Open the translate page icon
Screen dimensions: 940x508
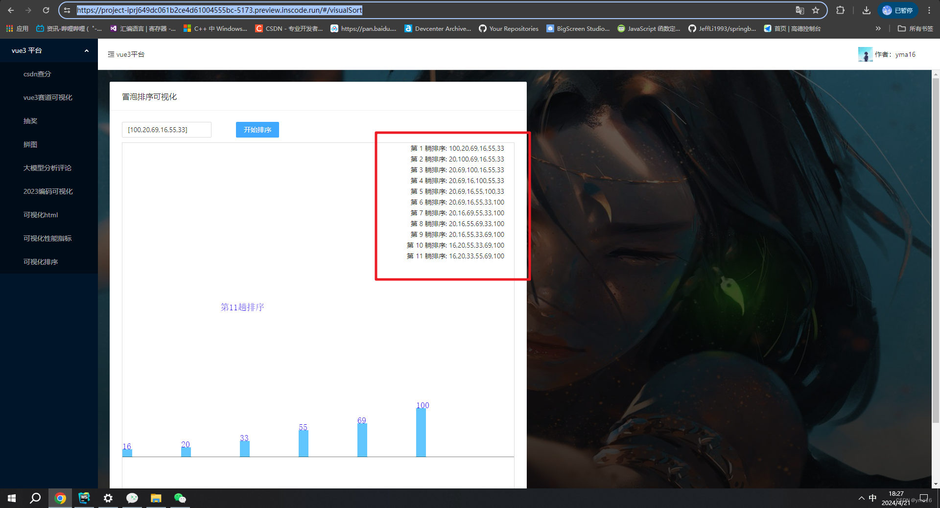coord(799,10)
